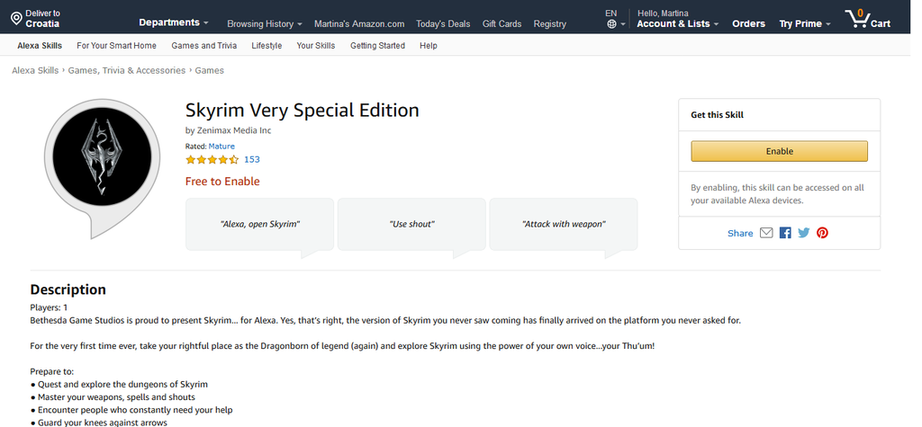Image resolution: width=922 pixels, height=427 pixels.
Task: Select Today's Deals in navigation
Action: coord(443,24)
